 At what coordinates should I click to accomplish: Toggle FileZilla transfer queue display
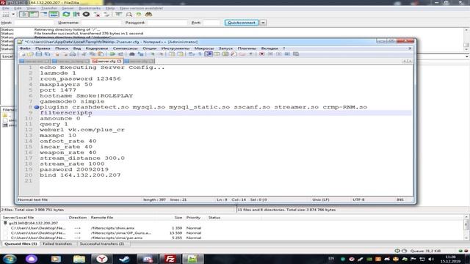click(54, 15)
